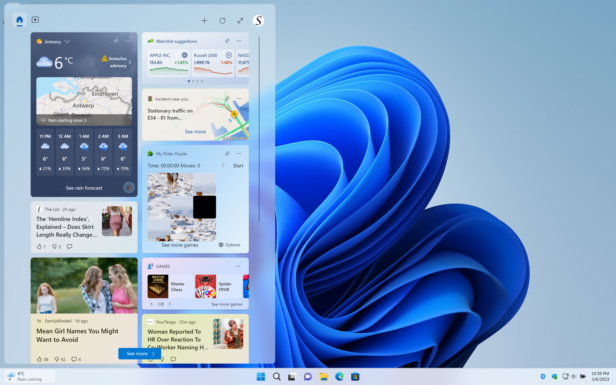Image resolution: width=616 pixels, height=385 pixels.
Task: Add Russell 2000 to your watchlist
Action: 229,55
